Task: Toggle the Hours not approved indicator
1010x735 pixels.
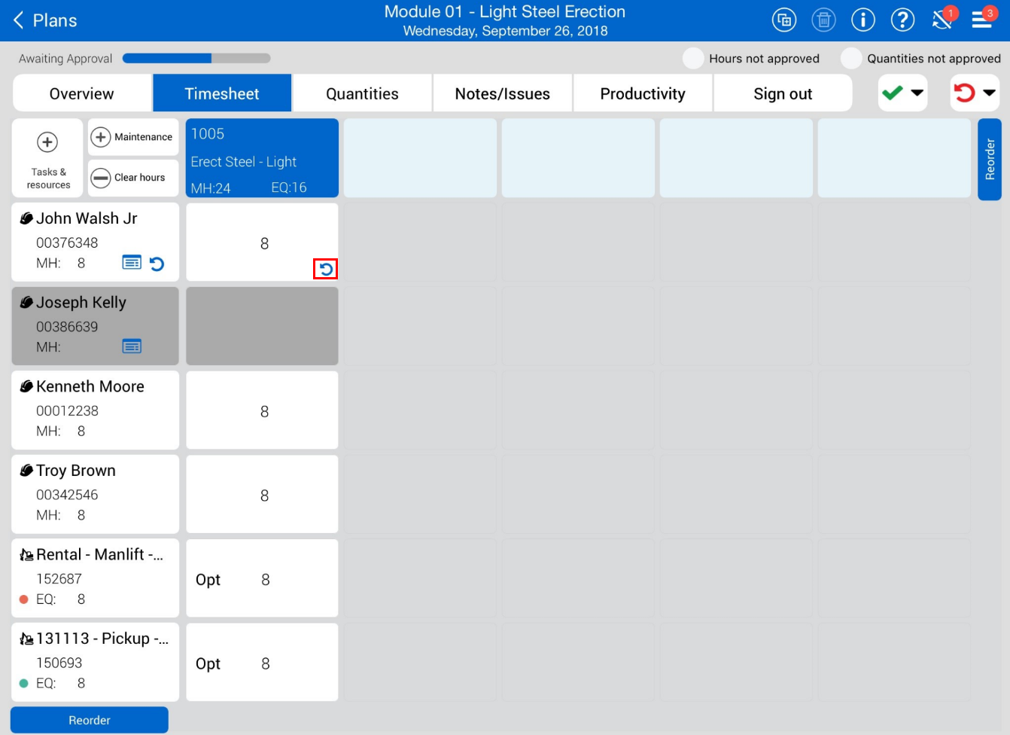Action: tap(693, 58)
